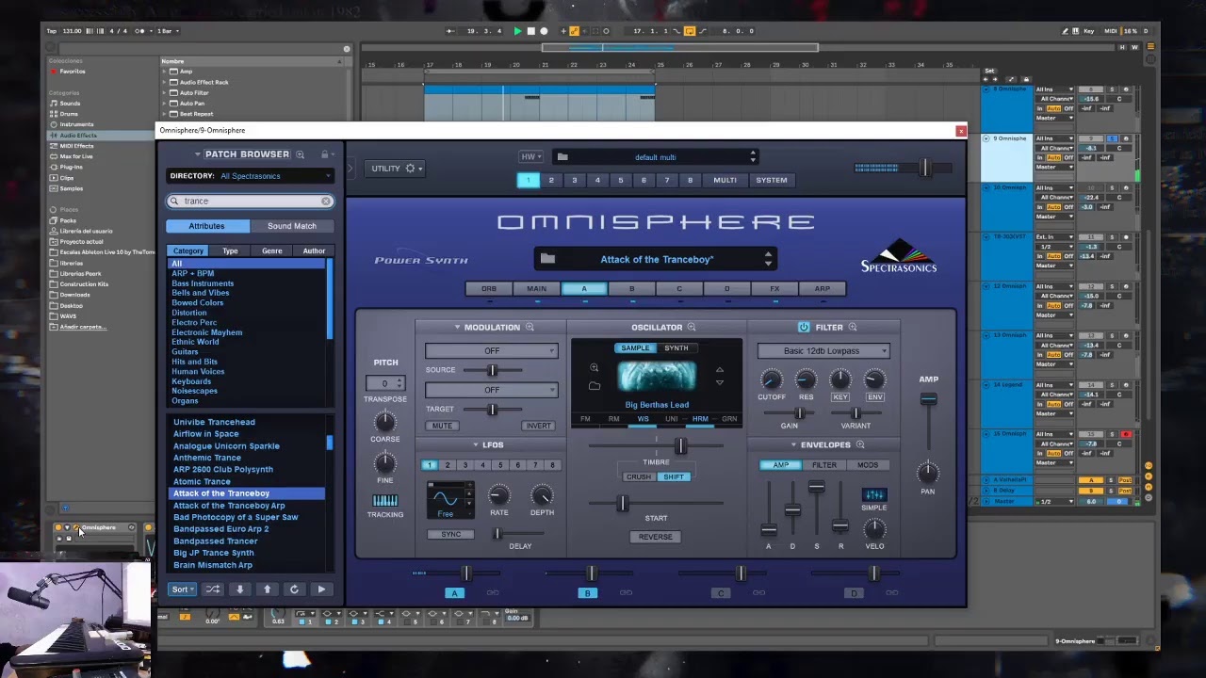Adjust the Amp level fader

point(928,400)
